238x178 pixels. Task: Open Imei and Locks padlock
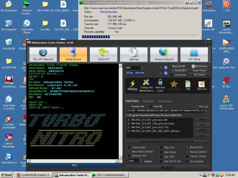coord(160,85)
